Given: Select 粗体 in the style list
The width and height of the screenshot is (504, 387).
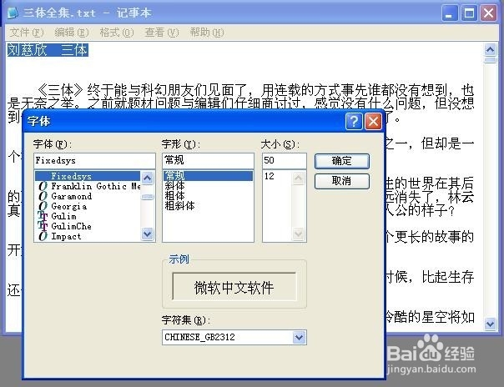Looking at the screenshot, I should tap(208, 196).
